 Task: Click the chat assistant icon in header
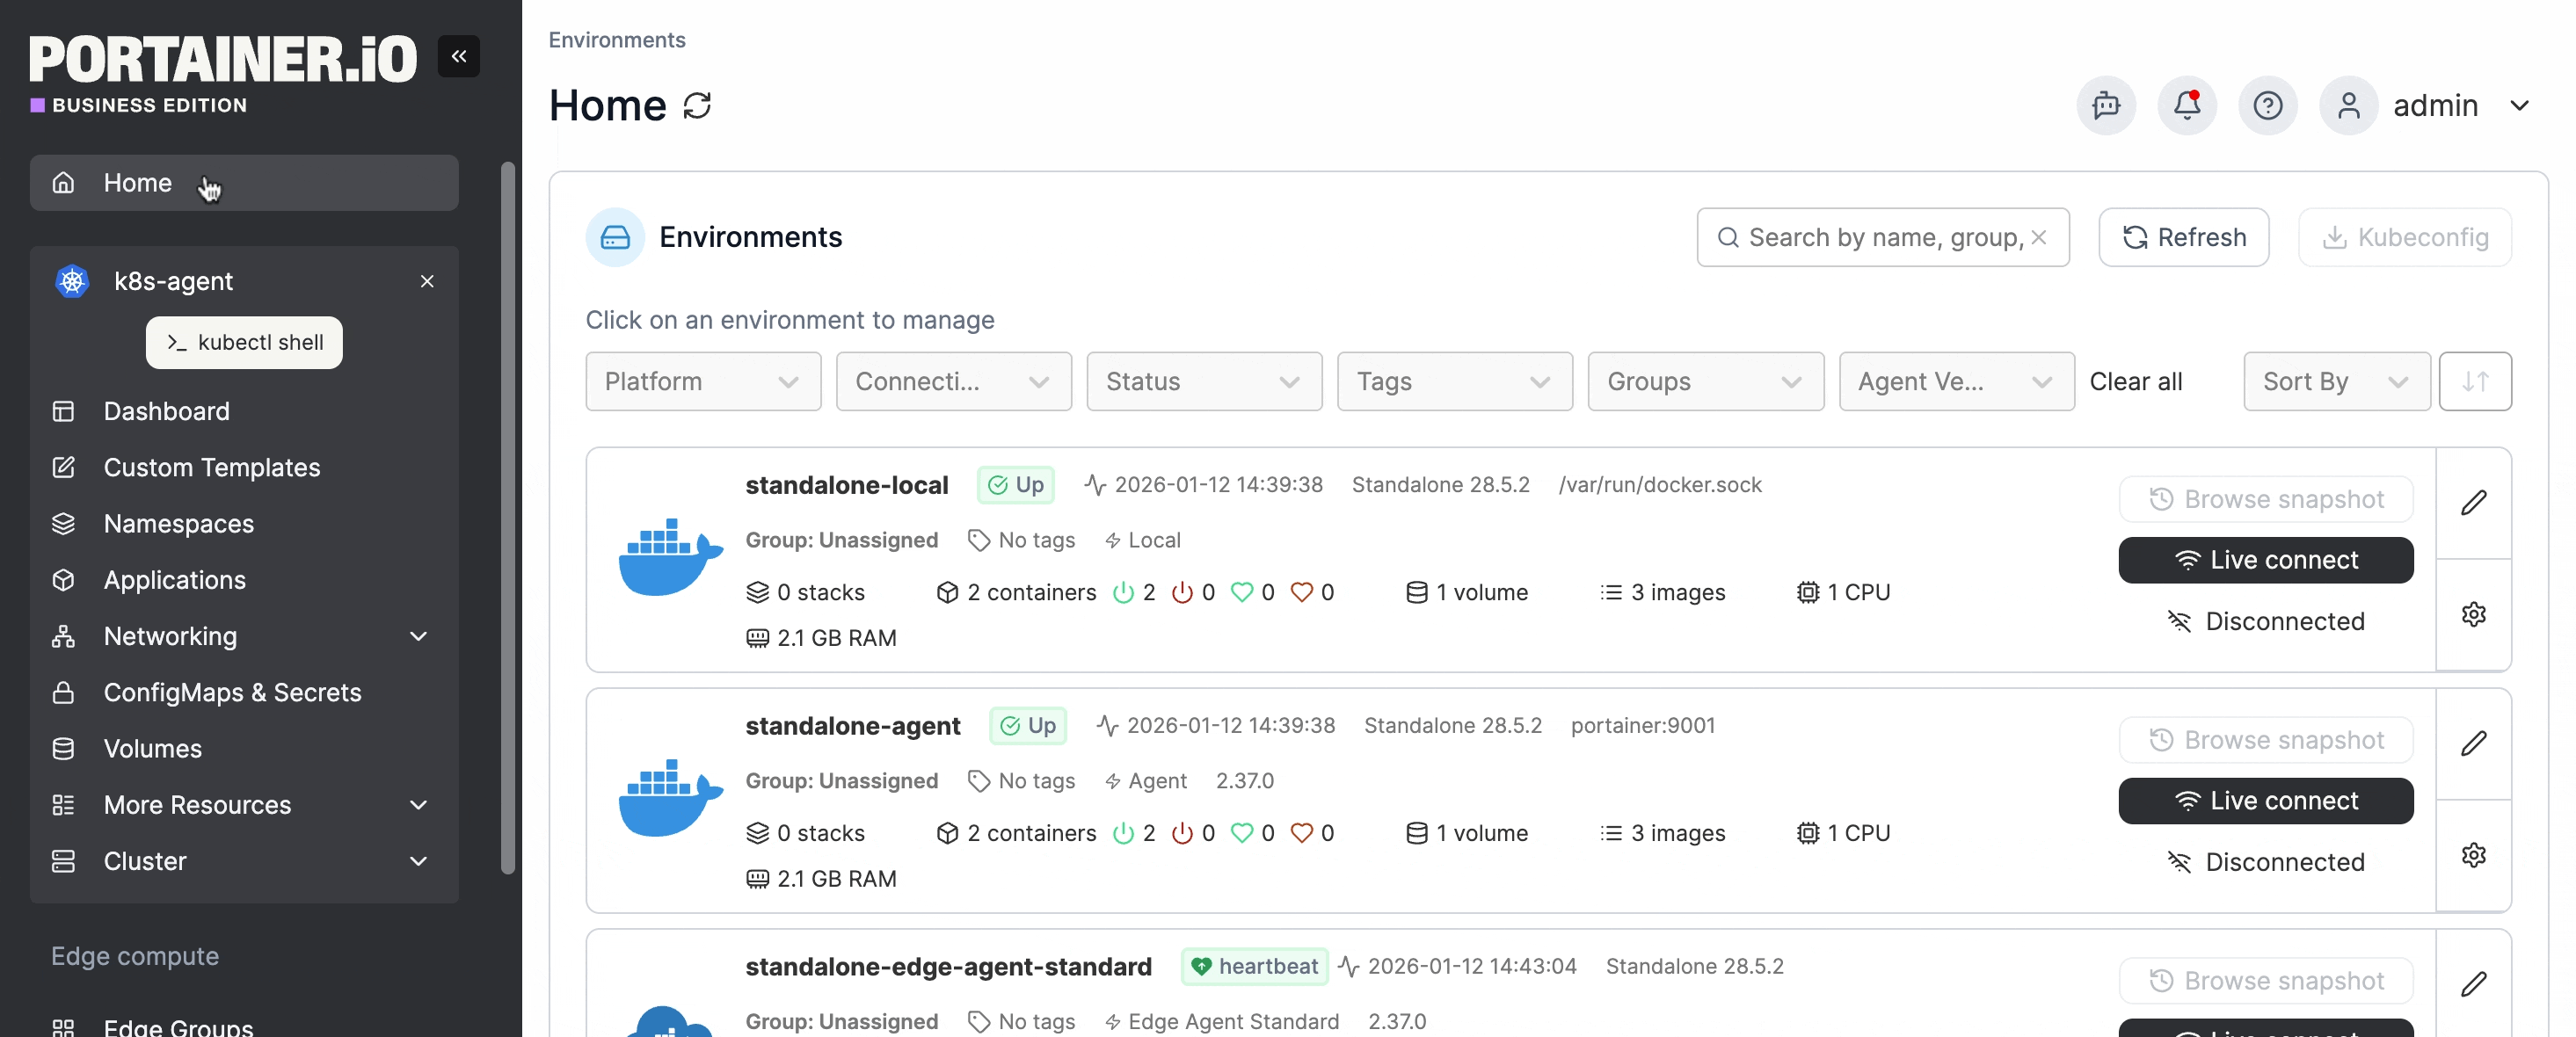2105,105
